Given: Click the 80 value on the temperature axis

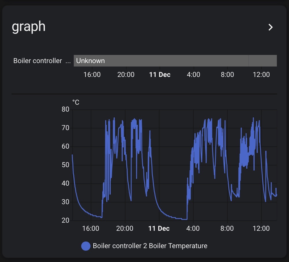Looking at the screenshot, I should tap(66, 109).
